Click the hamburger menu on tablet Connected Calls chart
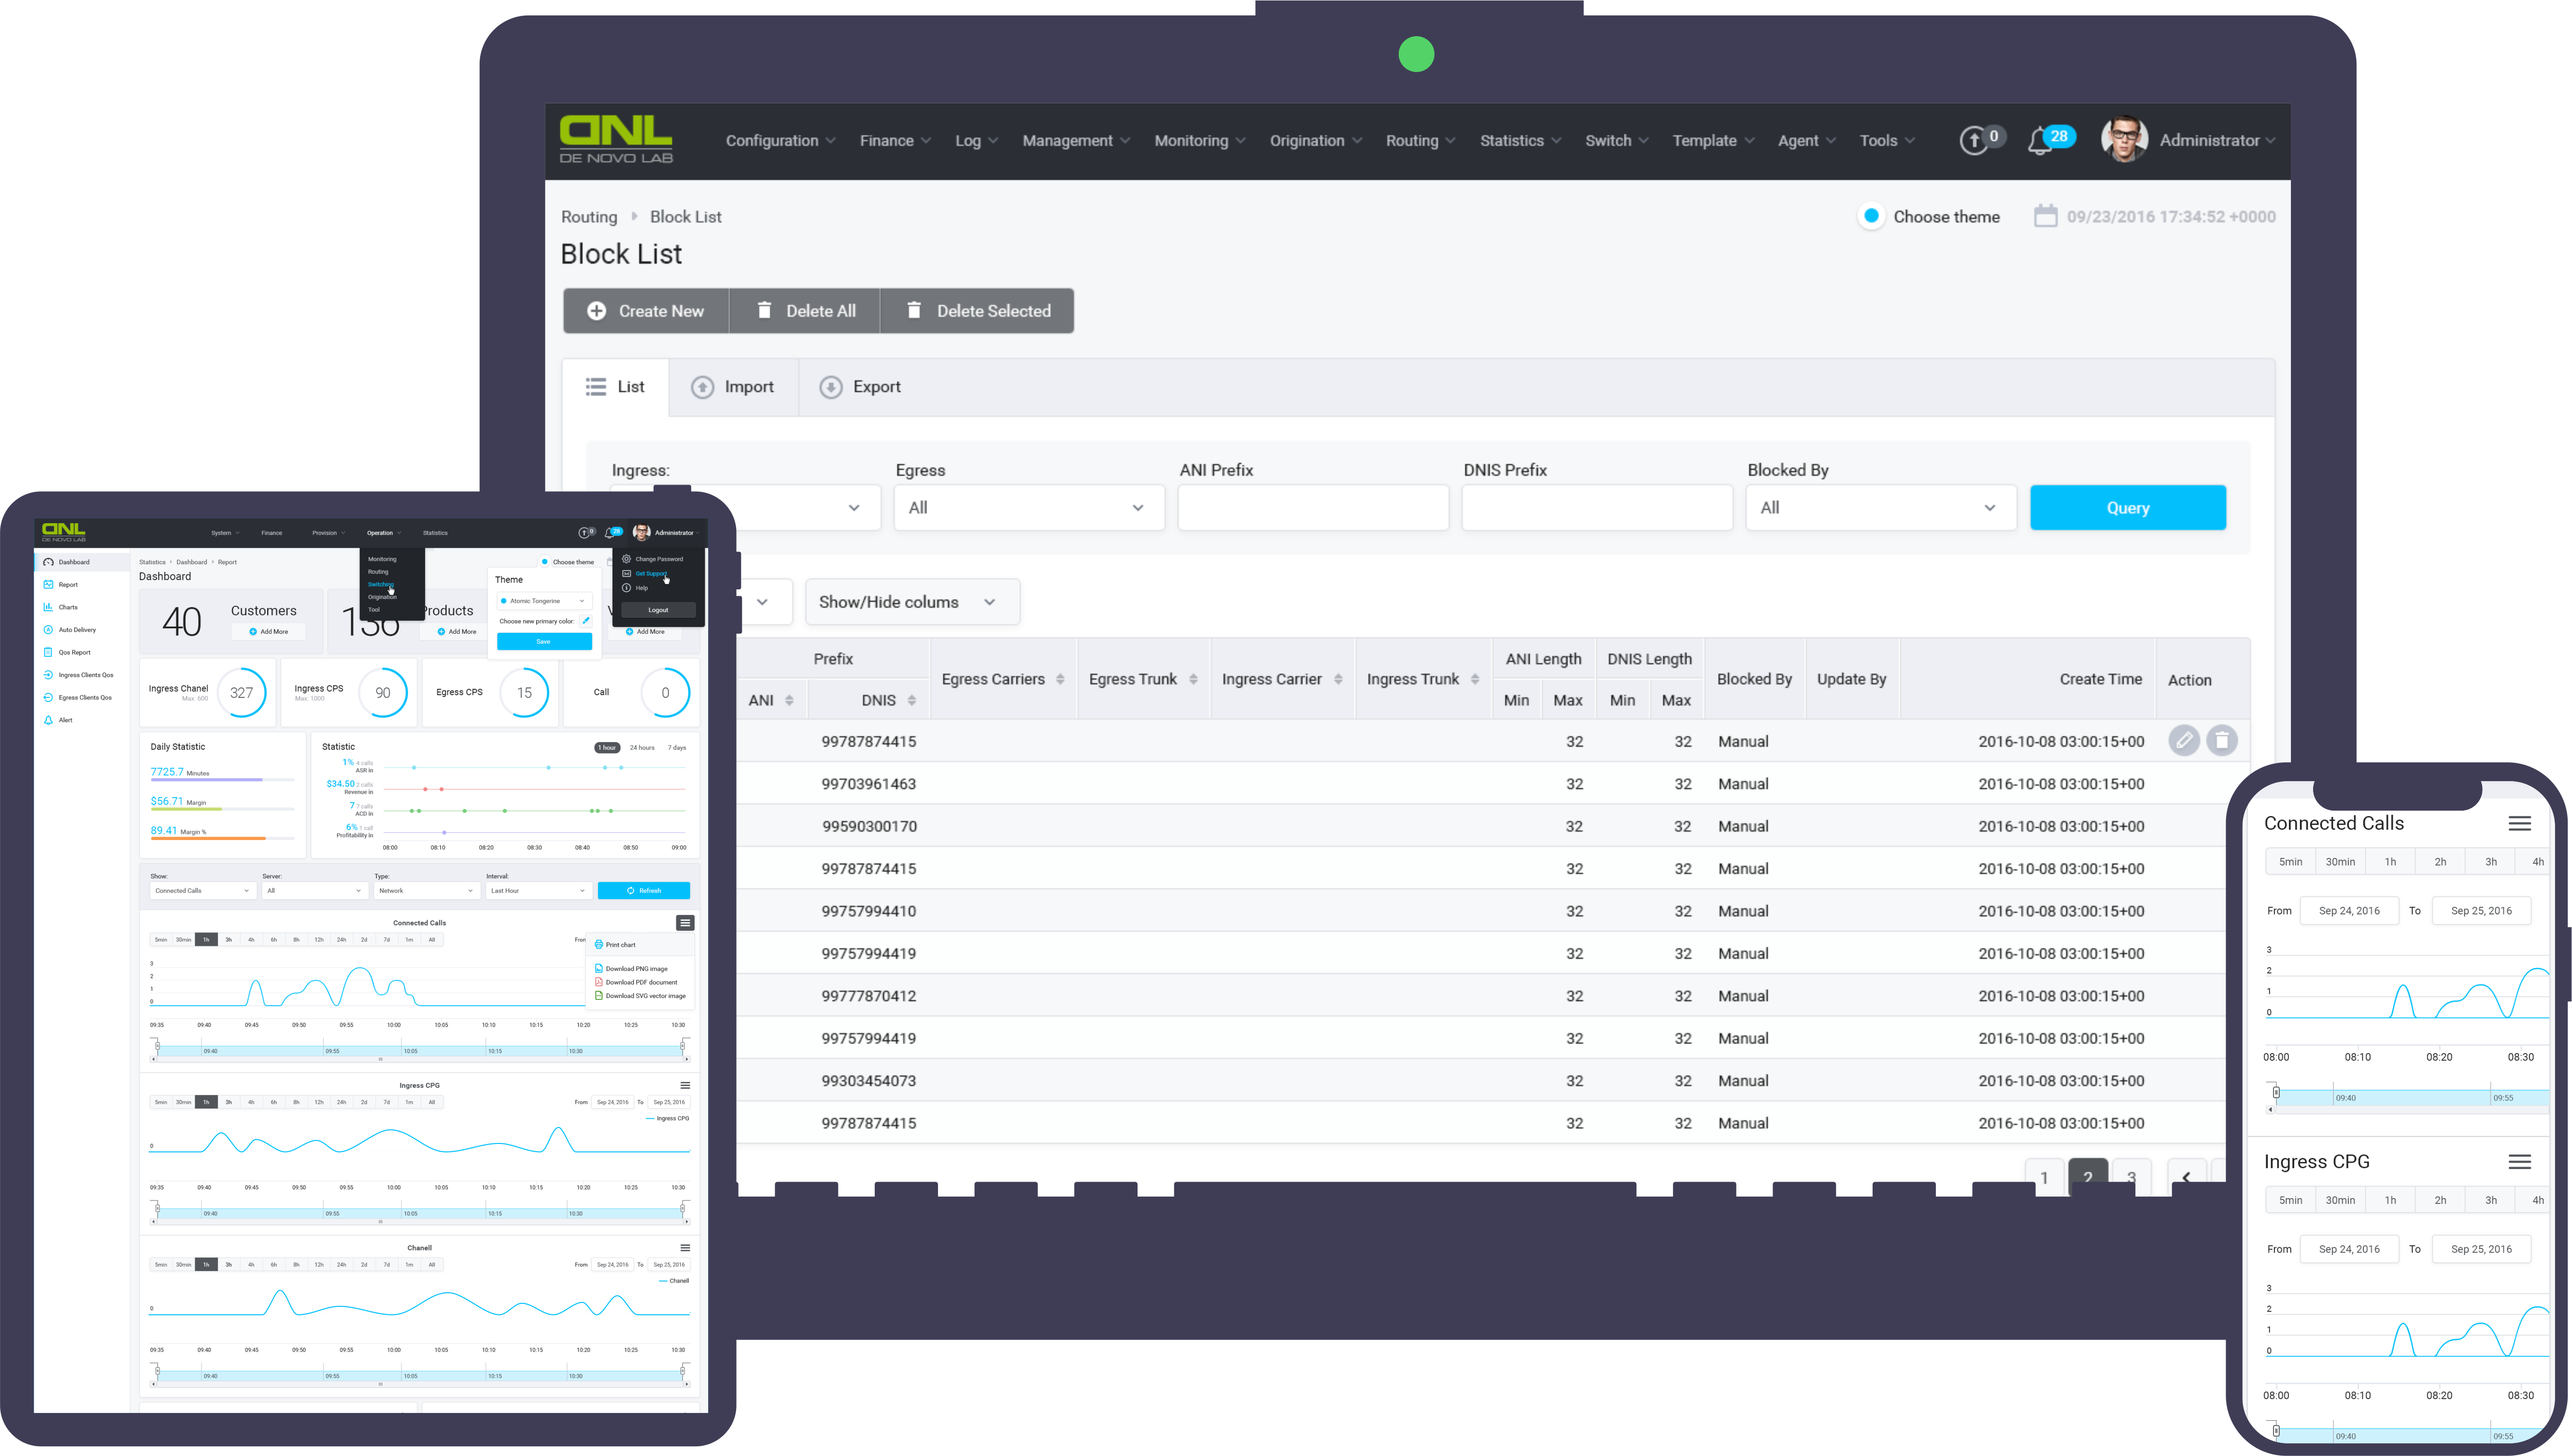 click(x=685, y=923)
